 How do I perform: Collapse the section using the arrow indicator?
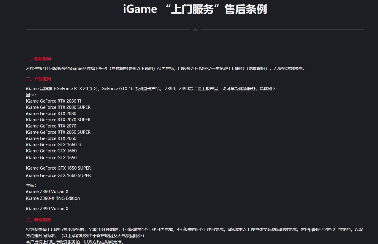click(x=195, y=30)
